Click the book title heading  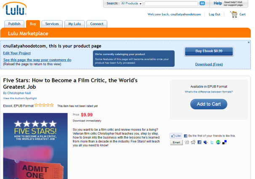point(70,84)
